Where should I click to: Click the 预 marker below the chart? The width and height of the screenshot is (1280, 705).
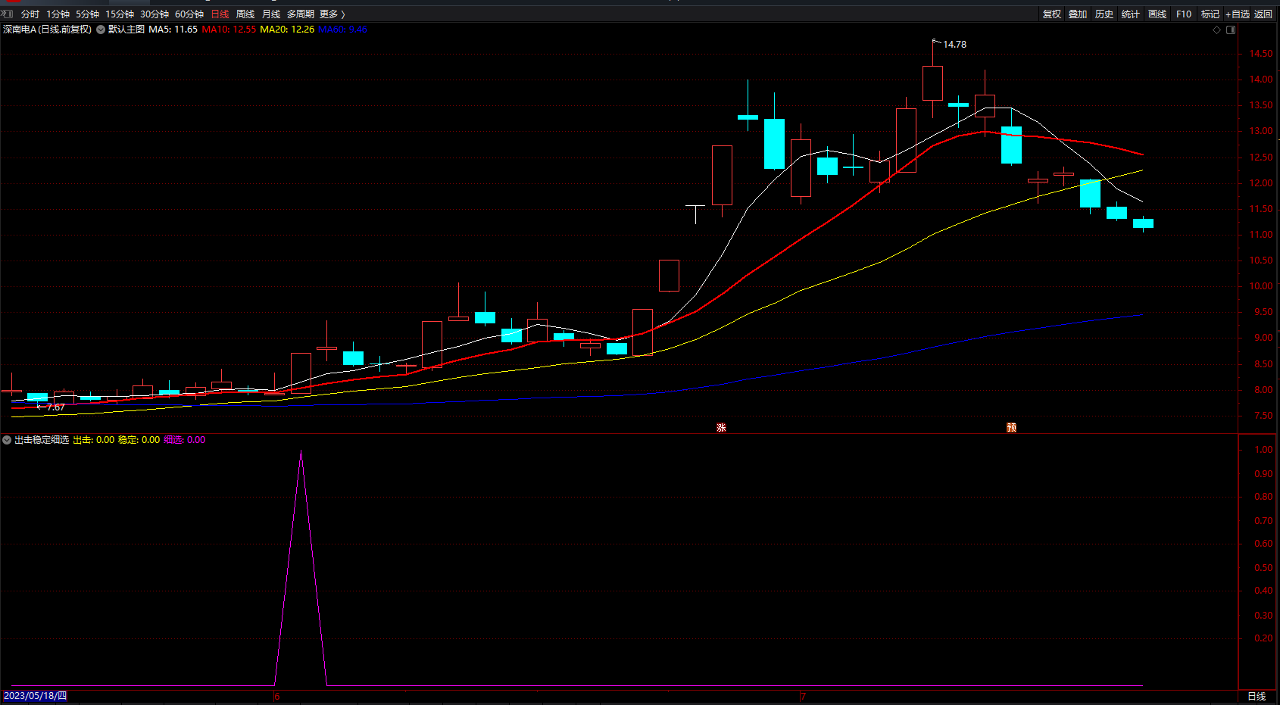click(x=1011, y=428)
